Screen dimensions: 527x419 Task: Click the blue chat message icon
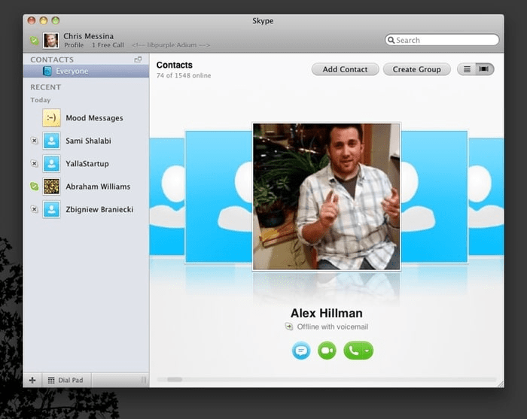point(301,351)
